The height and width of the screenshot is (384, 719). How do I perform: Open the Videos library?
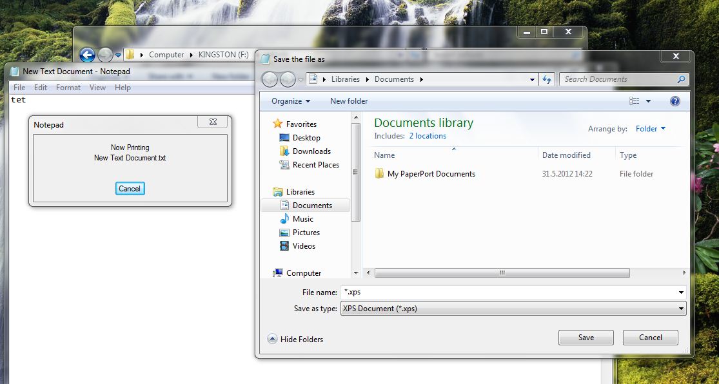(x=304, y=246)
